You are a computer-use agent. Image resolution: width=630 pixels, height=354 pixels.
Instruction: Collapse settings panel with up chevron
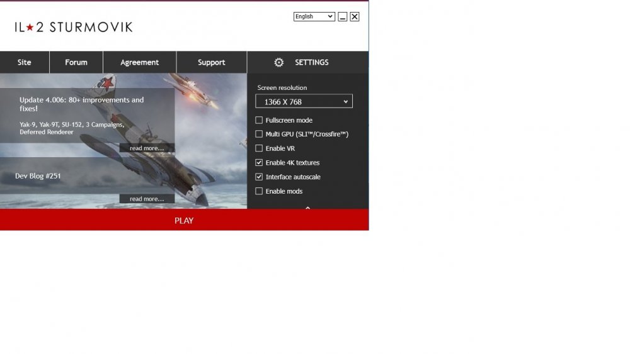tap(308, 207)
